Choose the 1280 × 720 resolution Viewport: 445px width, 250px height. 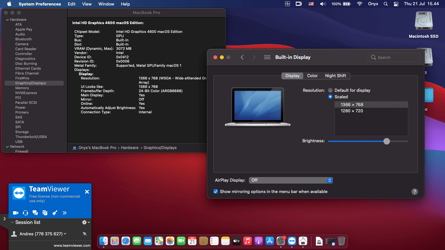click(352, 111)
